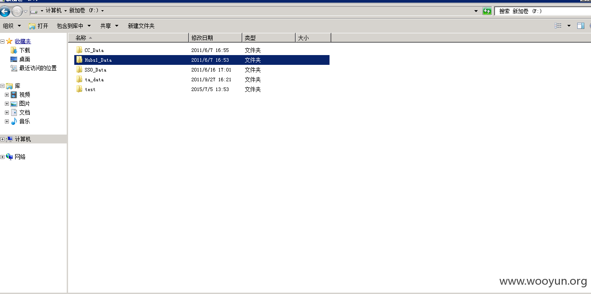The width and height of the screenshot is (591, 294).
Task: Click date 2015/7/5 13:53
Action: coord(210,89)
